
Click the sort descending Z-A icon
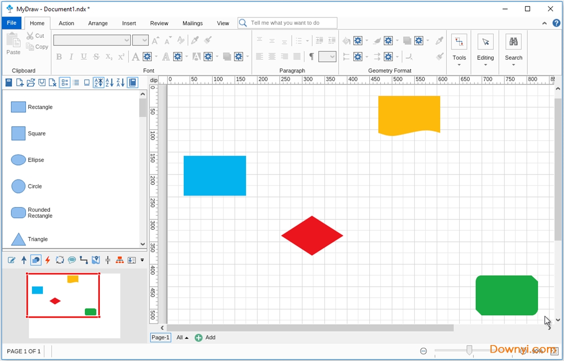point(120,83)
